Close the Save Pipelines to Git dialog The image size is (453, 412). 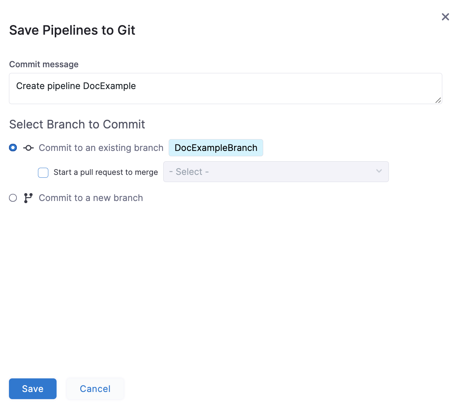[x=445, y=17]
